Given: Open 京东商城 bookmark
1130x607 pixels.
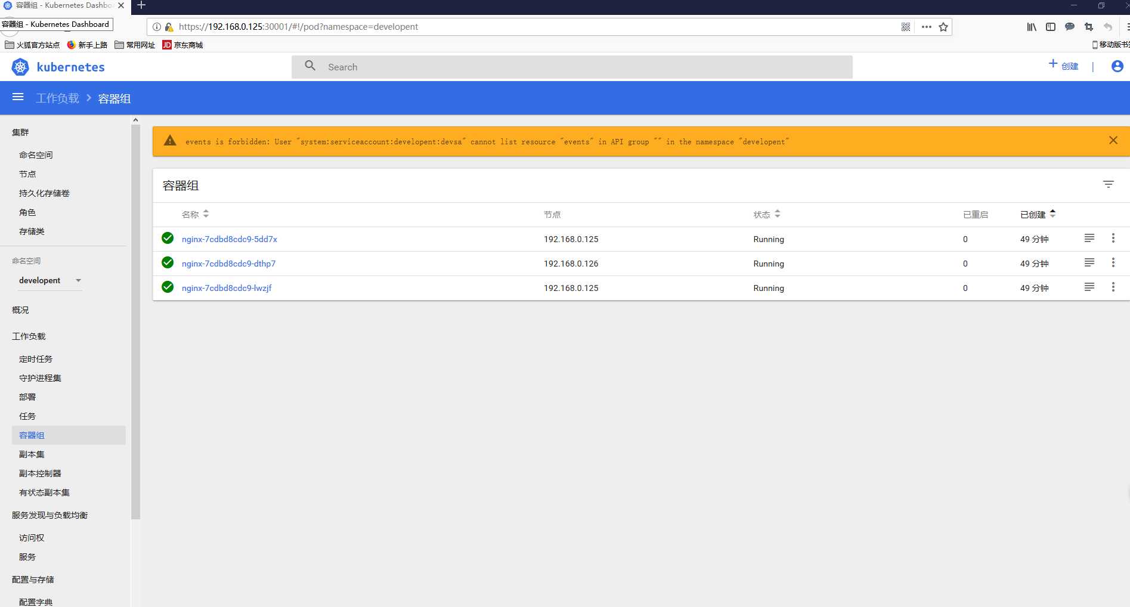Looking at the screenshot, I should (182, 45).
